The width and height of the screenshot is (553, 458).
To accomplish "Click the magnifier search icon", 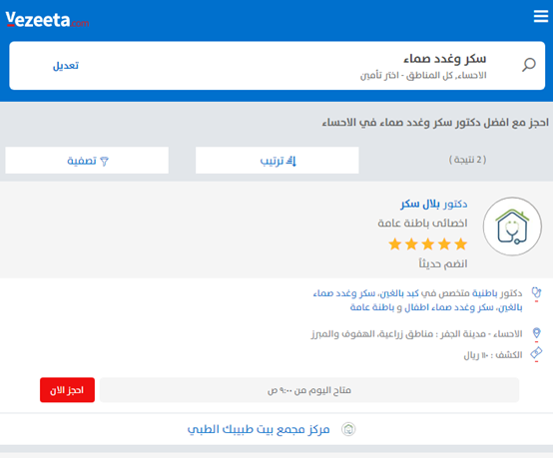I will [529, 65].
